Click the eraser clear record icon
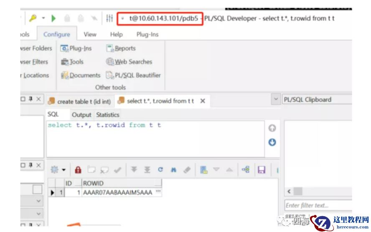Screen dimensions: 371x232 pyautogui.click(x=187, y=170)
